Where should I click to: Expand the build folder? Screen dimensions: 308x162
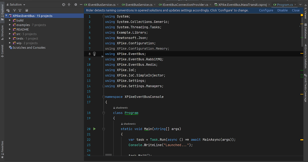pyautogui.click(x=10, y=20)
